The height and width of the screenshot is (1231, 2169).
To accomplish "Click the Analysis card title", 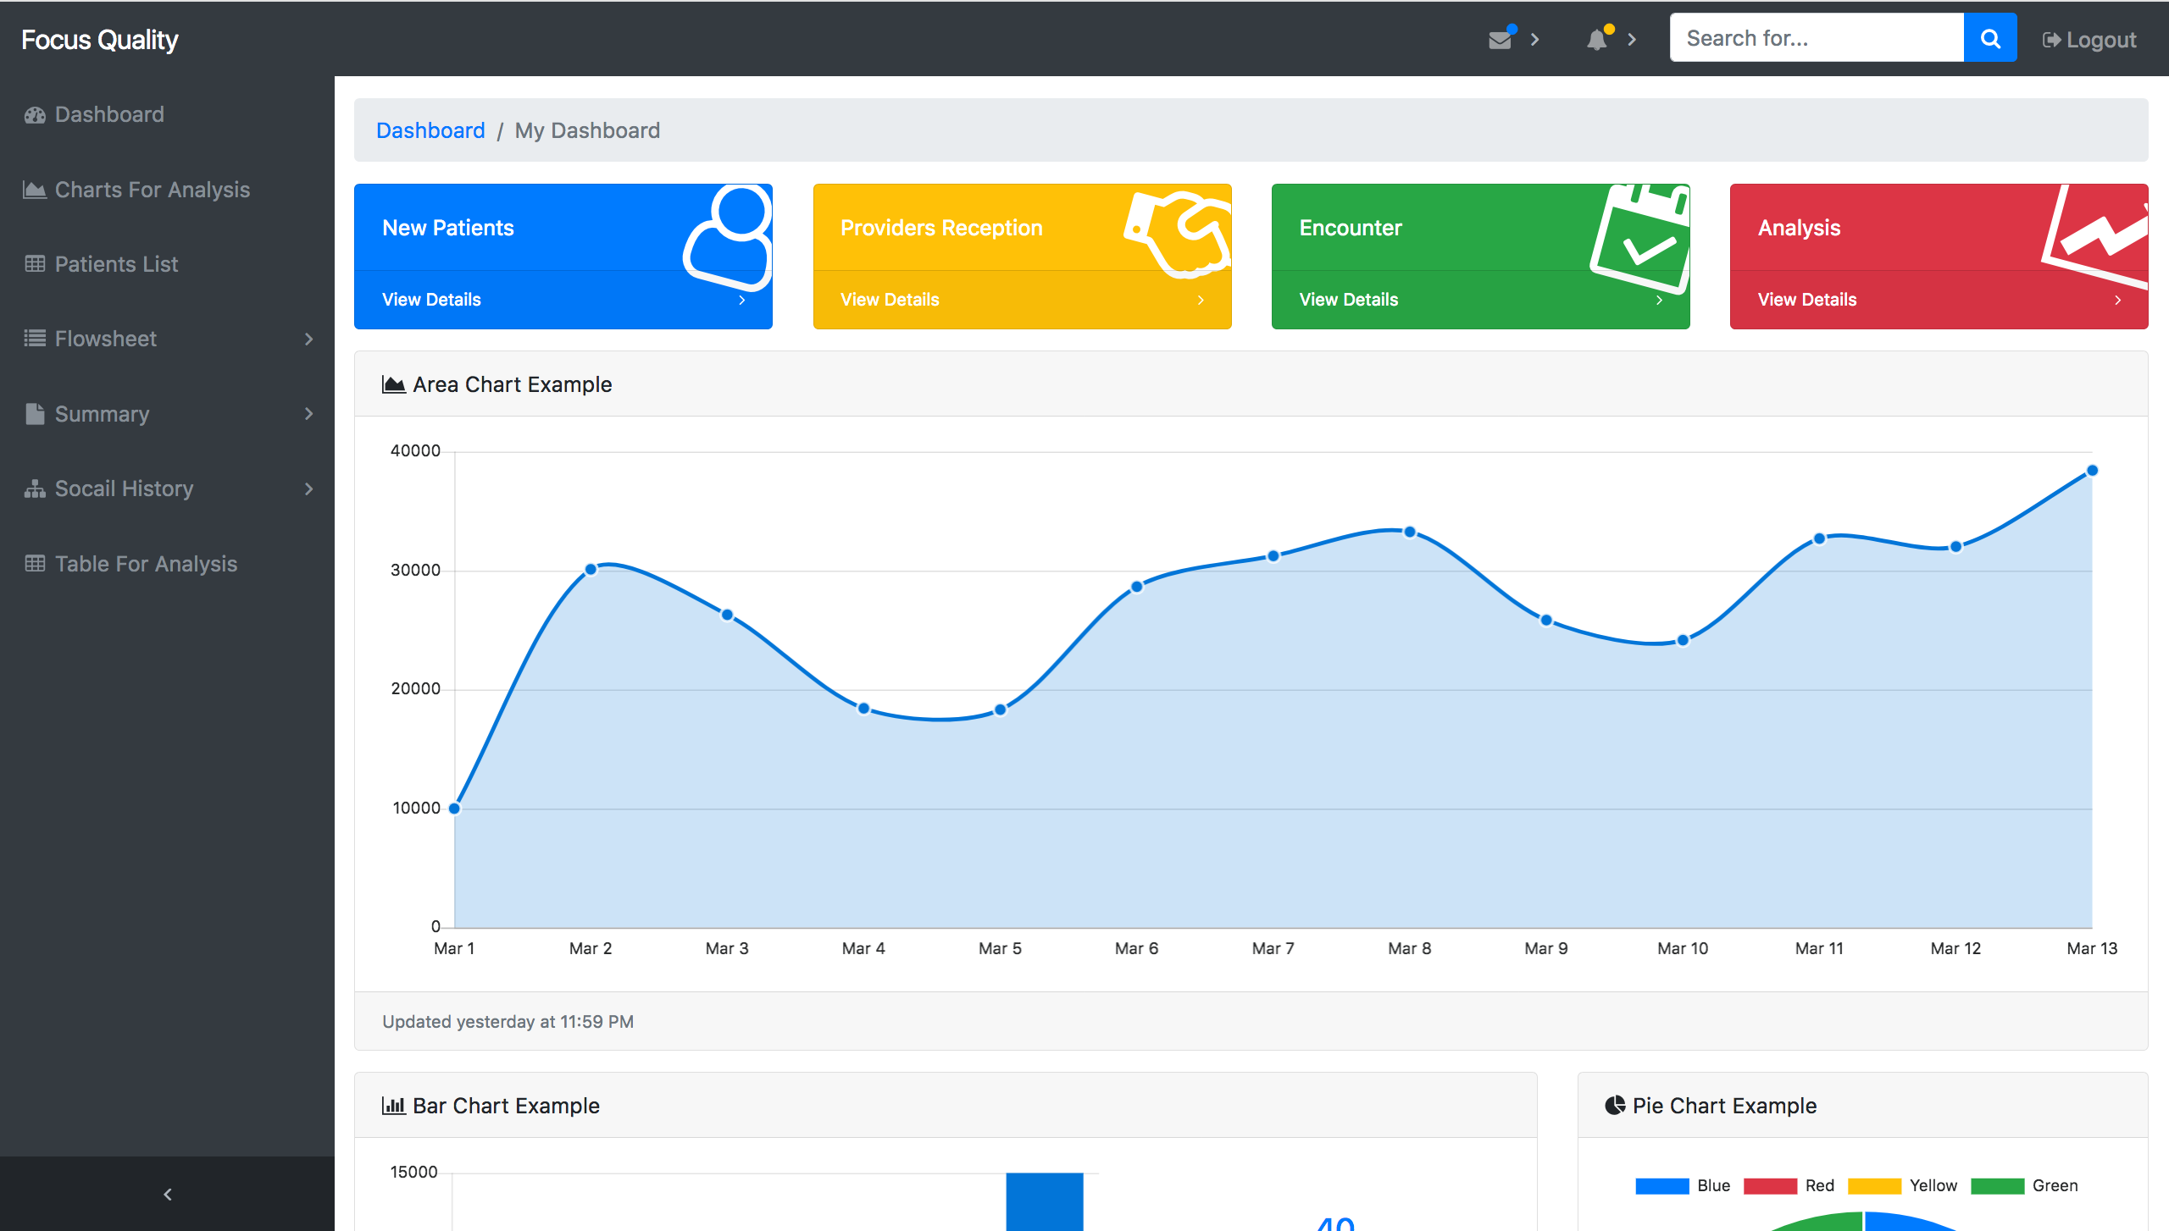I will coord(1800,228).
